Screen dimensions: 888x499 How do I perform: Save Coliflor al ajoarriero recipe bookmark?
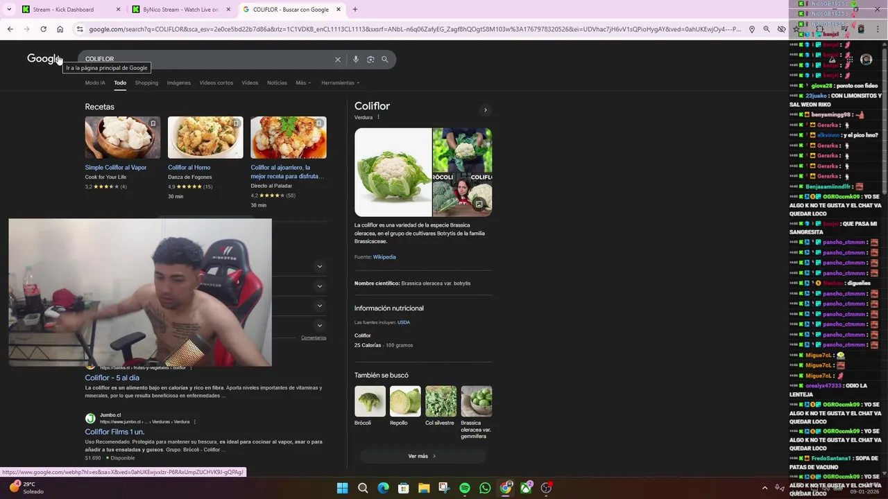coord(319,123)
